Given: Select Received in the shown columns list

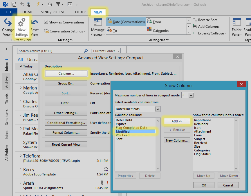Looking at the screenshot, I should coord(201,143).
